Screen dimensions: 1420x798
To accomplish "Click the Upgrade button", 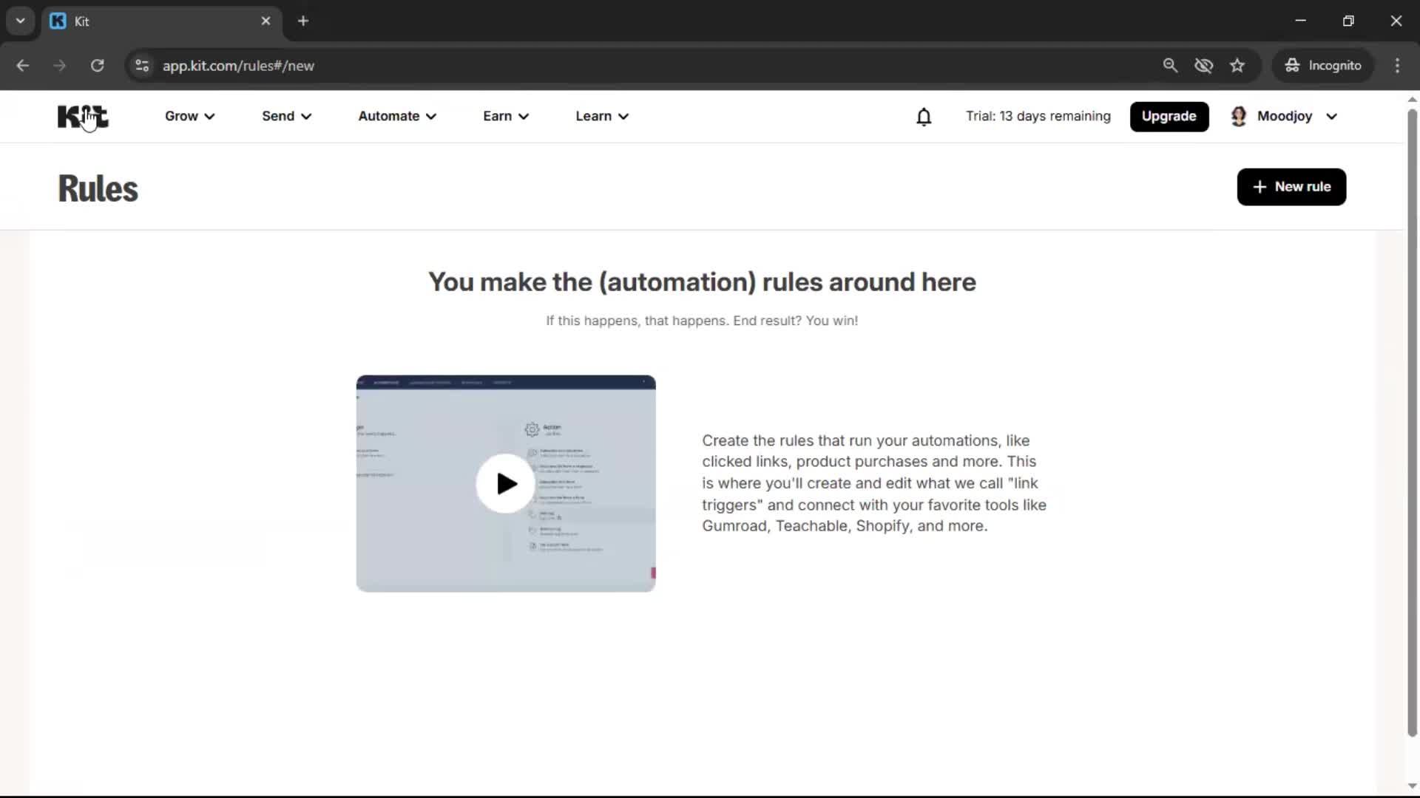I will (1169, 116).
